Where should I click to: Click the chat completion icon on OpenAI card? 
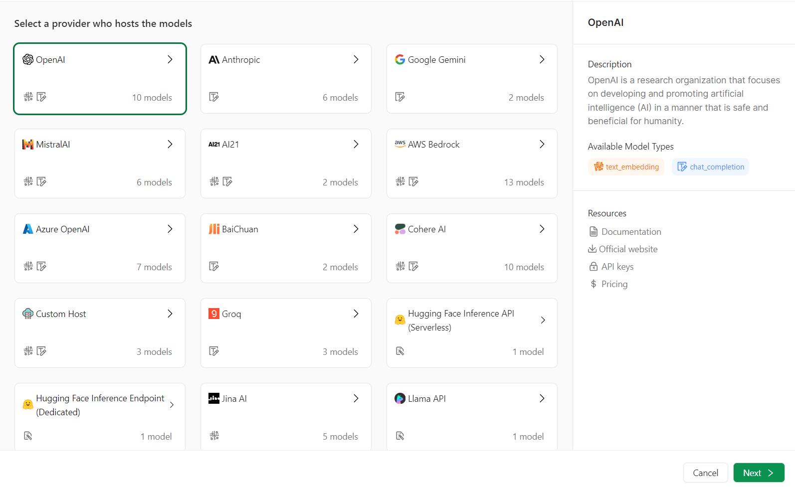click(x=42, y=97)
